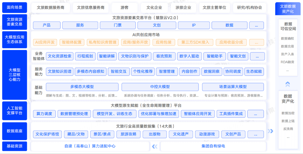The width and height of the screenshot is (303, 154).
Task: Expand the "..." box in 人工智能支撑平台 row
Action: click(x=255, y=114)
